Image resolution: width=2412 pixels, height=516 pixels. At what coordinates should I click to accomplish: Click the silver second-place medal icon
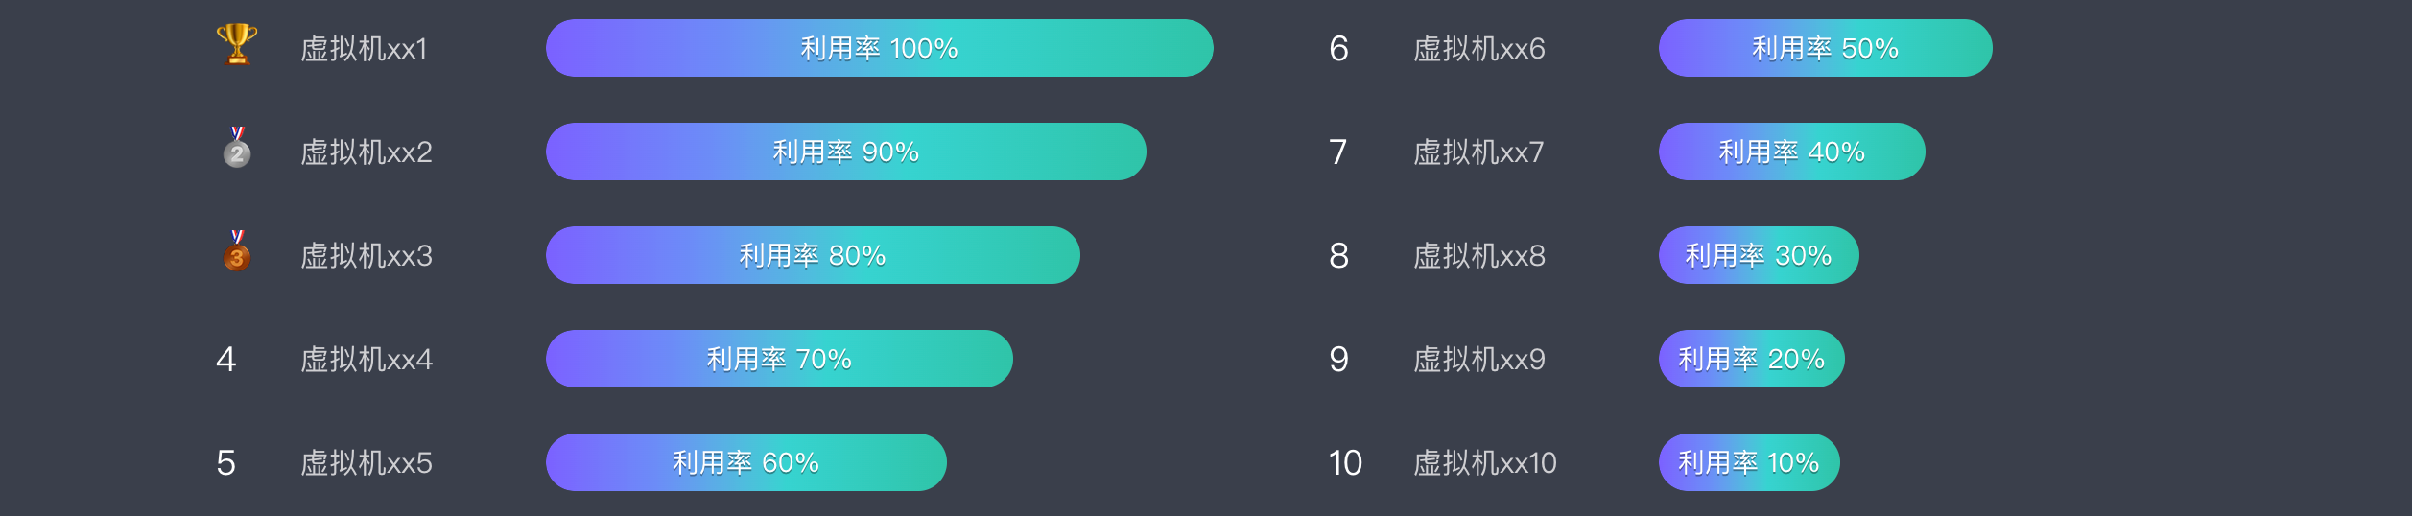point(237,148)
